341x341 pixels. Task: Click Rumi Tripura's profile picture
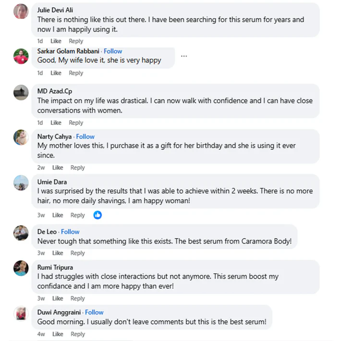coord(21,268)
